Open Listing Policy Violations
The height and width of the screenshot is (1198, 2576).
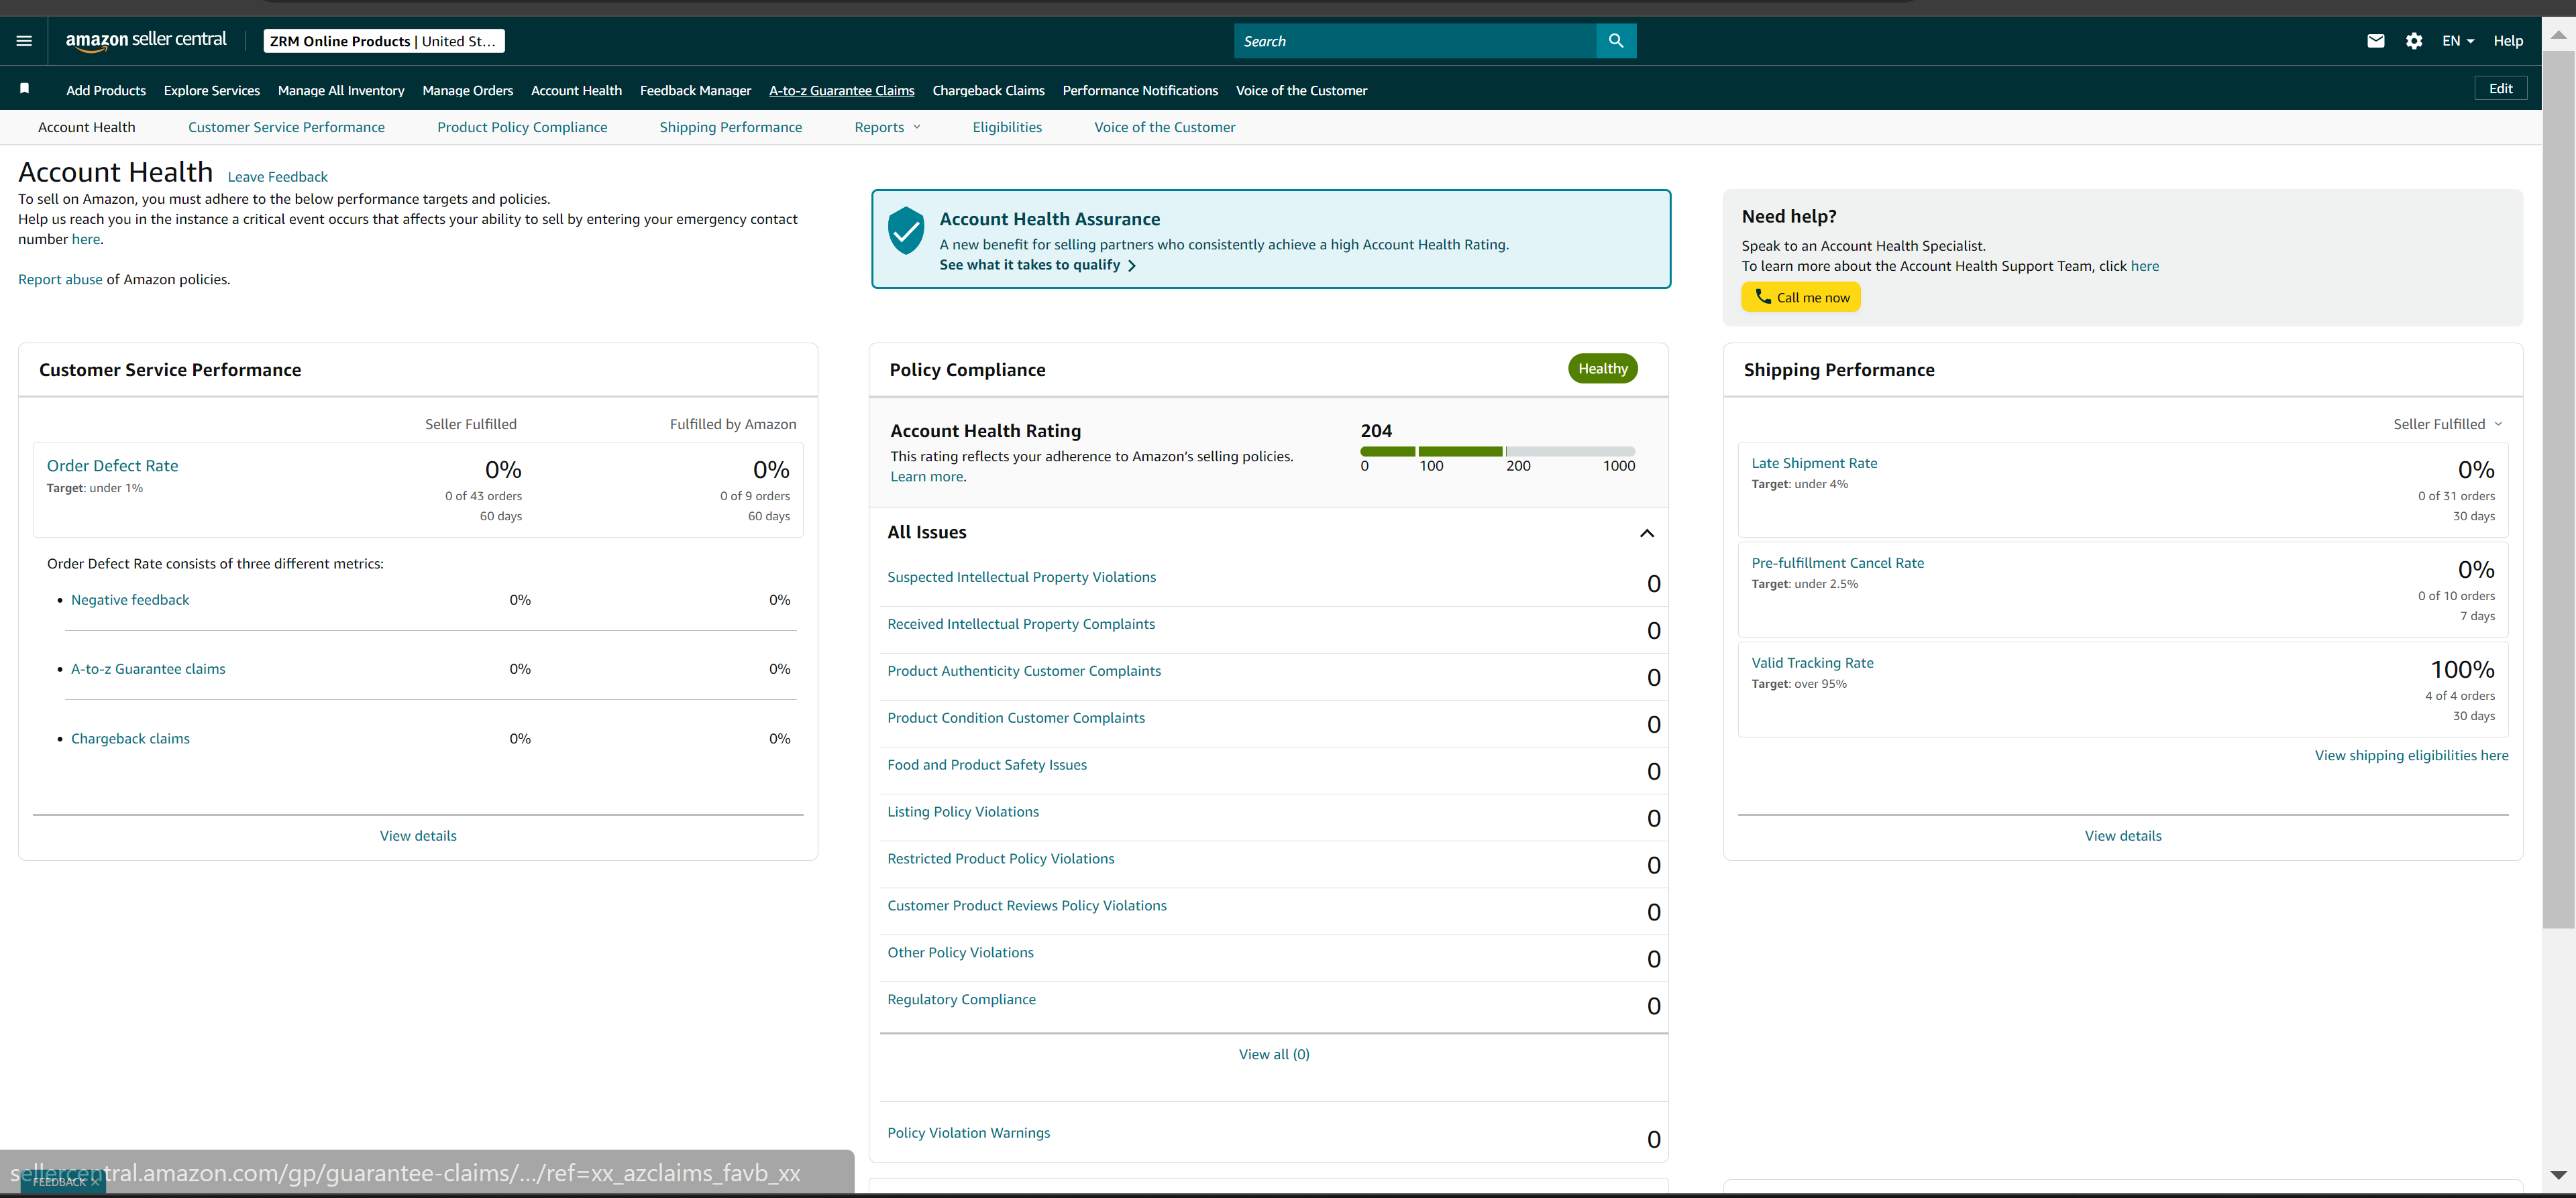963,813
